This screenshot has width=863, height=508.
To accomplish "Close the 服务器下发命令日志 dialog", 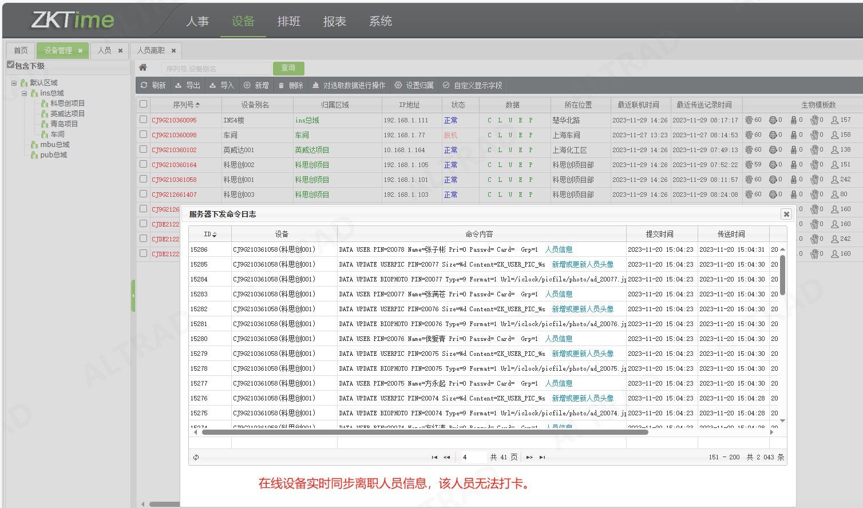I will (x=786, y=214).
